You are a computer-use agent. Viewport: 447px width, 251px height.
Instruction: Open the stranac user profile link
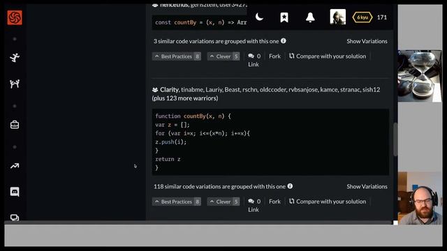pyautogui.click(x=350, y=90)
